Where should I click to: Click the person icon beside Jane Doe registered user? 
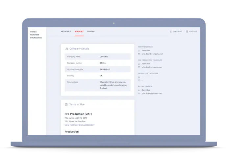coord(139,51)
